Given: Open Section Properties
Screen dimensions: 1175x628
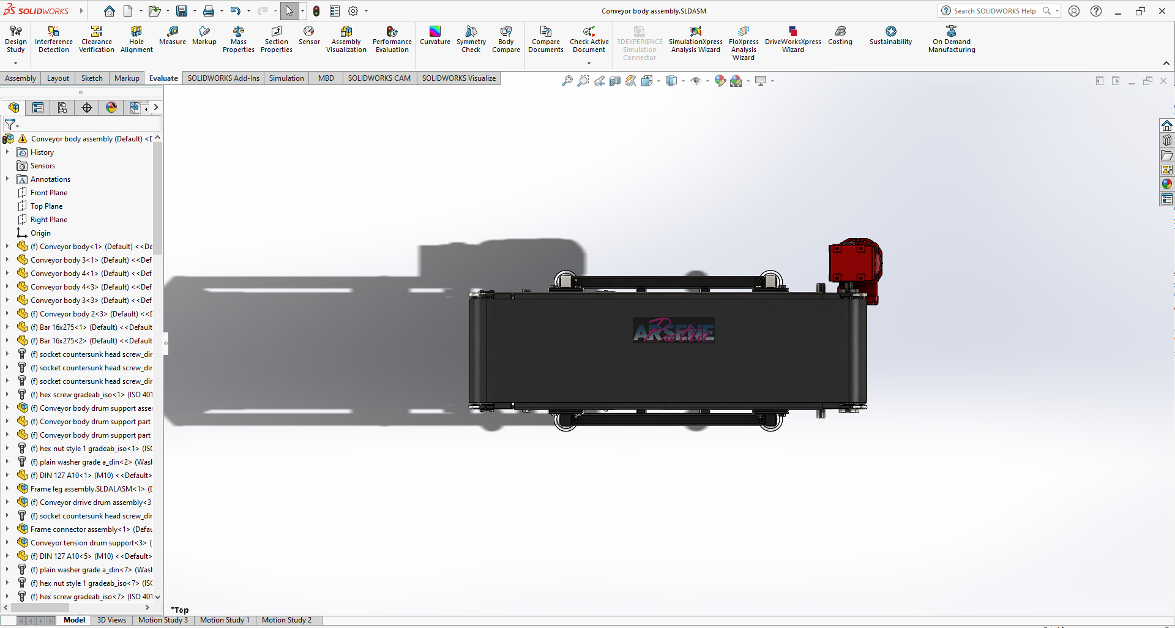Looking at the screenshot, I should (277, 39).
